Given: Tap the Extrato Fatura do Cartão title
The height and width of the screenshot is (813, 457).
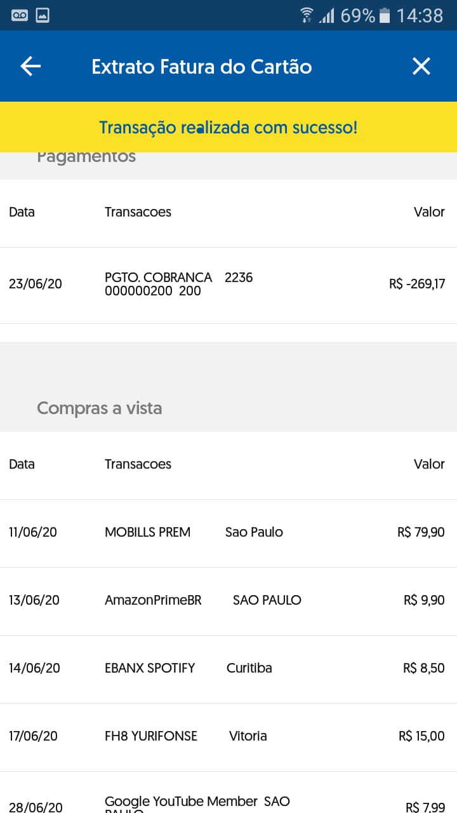Looking at the screenshot, I should point(202,67).
